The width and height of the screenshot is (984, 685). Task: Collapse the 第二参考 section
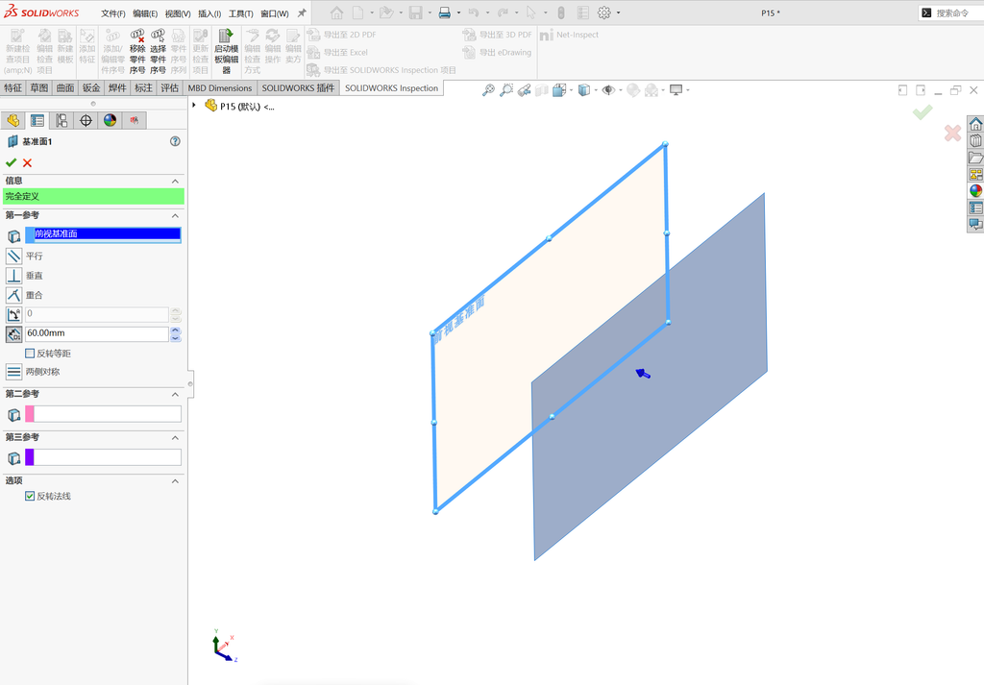click(175, 395)
